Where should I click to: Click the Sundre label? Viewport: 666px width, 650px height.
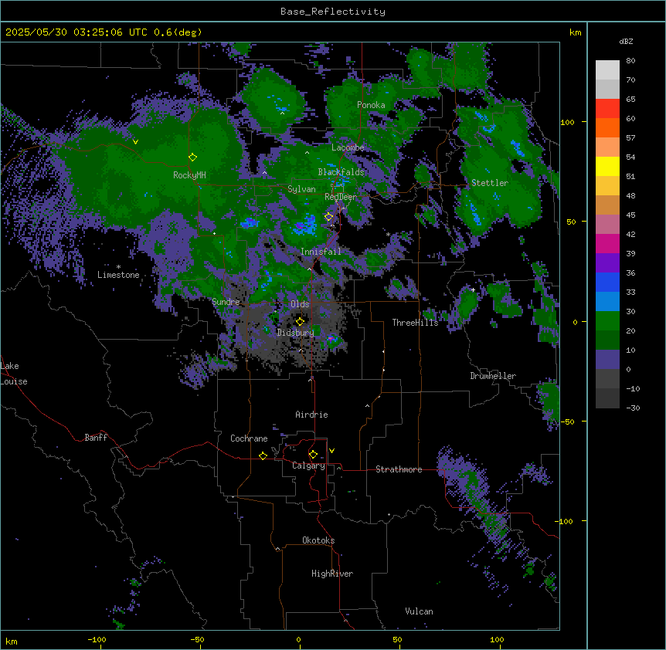226,302
